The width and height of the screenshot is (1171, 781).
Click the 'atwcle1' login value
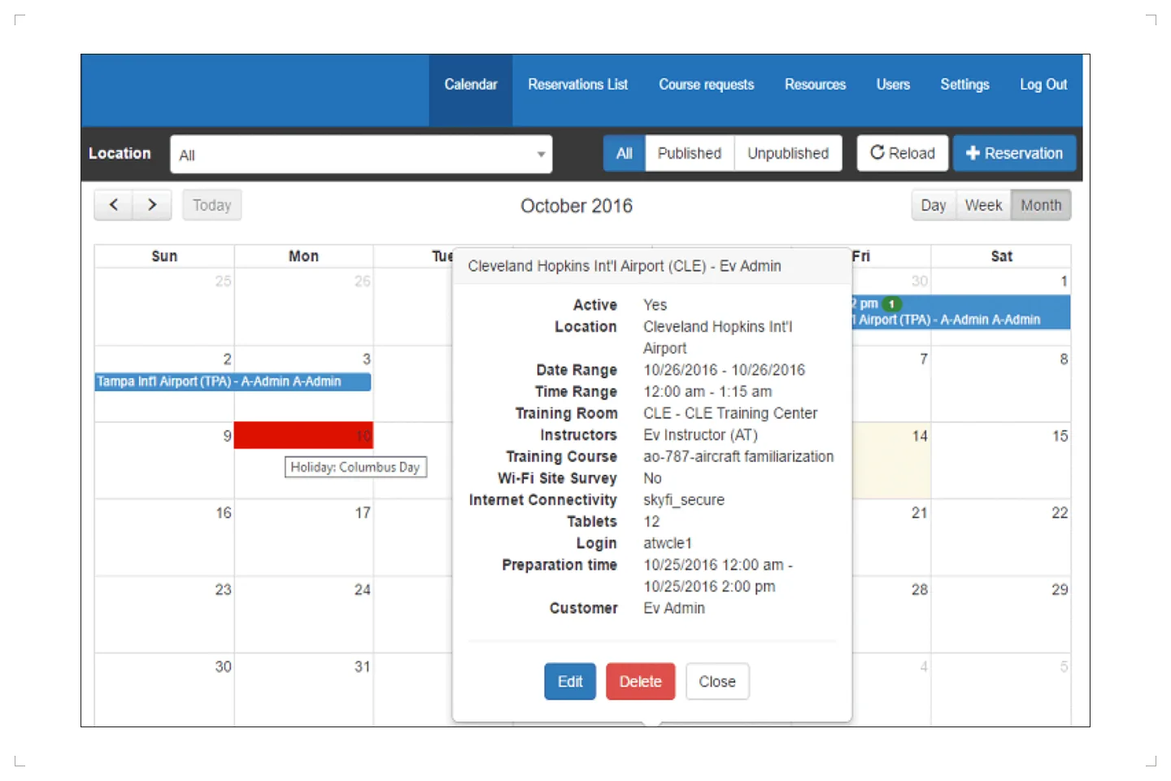[x=668, y=543]
